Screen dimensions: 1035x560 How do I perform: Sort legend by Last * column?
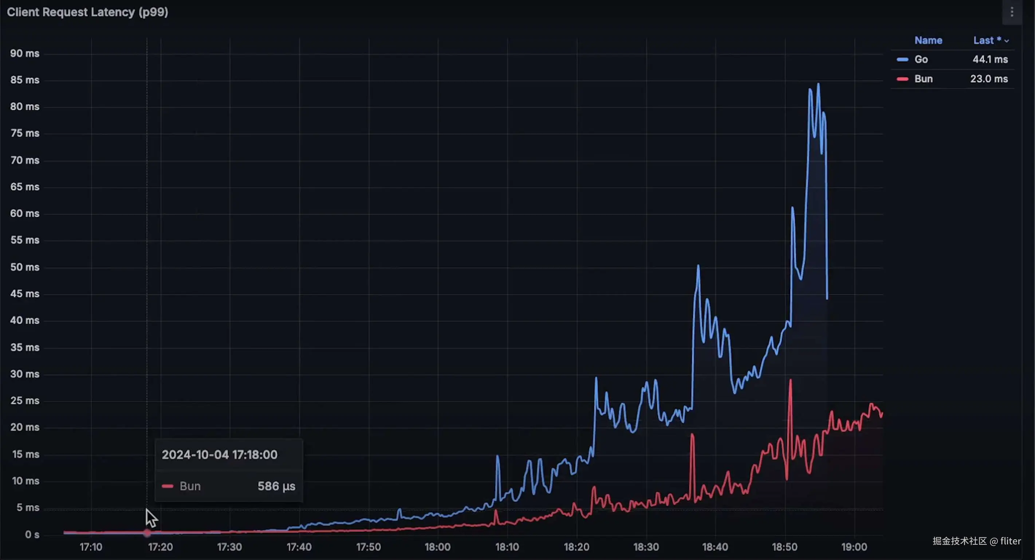pyautogui.click(x=987, y=40)
